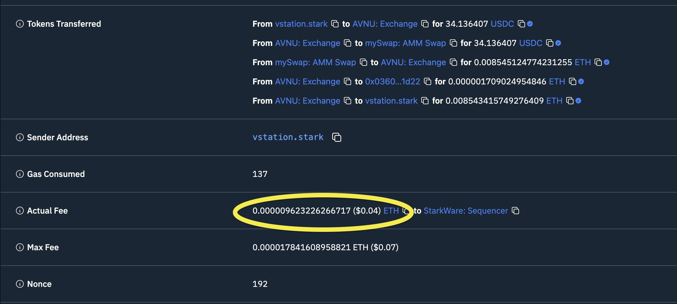View the USDC token page
Image resolution: width=677 pixels, height=304 pixels.
click(x=502, y=24)
